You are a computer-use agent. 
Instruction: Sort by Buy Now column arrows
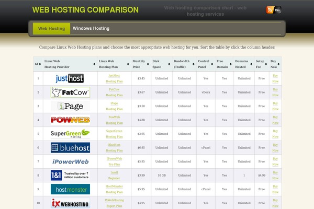[x=278, y=64]
